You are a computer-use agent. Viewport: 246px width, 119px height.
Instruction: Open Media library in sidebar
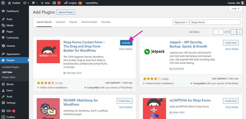pyautogui.click(x=14, y=25)
